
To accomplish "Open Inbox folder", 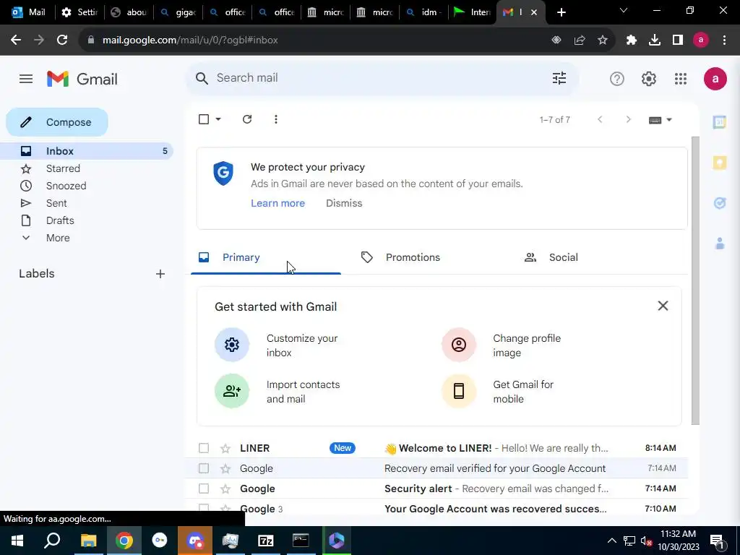I will pyautogui.click(x=87, y=151).
